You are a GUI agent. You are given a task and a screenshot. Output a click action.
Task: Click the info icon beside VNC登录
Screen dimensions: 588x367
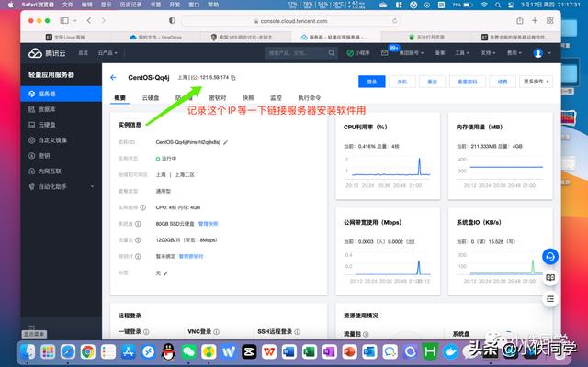pos(217,332)
